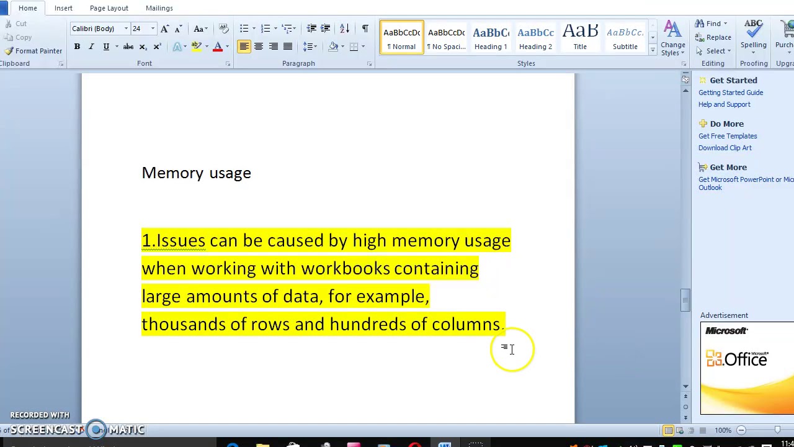Open font color dropdown arrow
The width and height of the screenshot is (794, 447).
[x=227, y=47]
